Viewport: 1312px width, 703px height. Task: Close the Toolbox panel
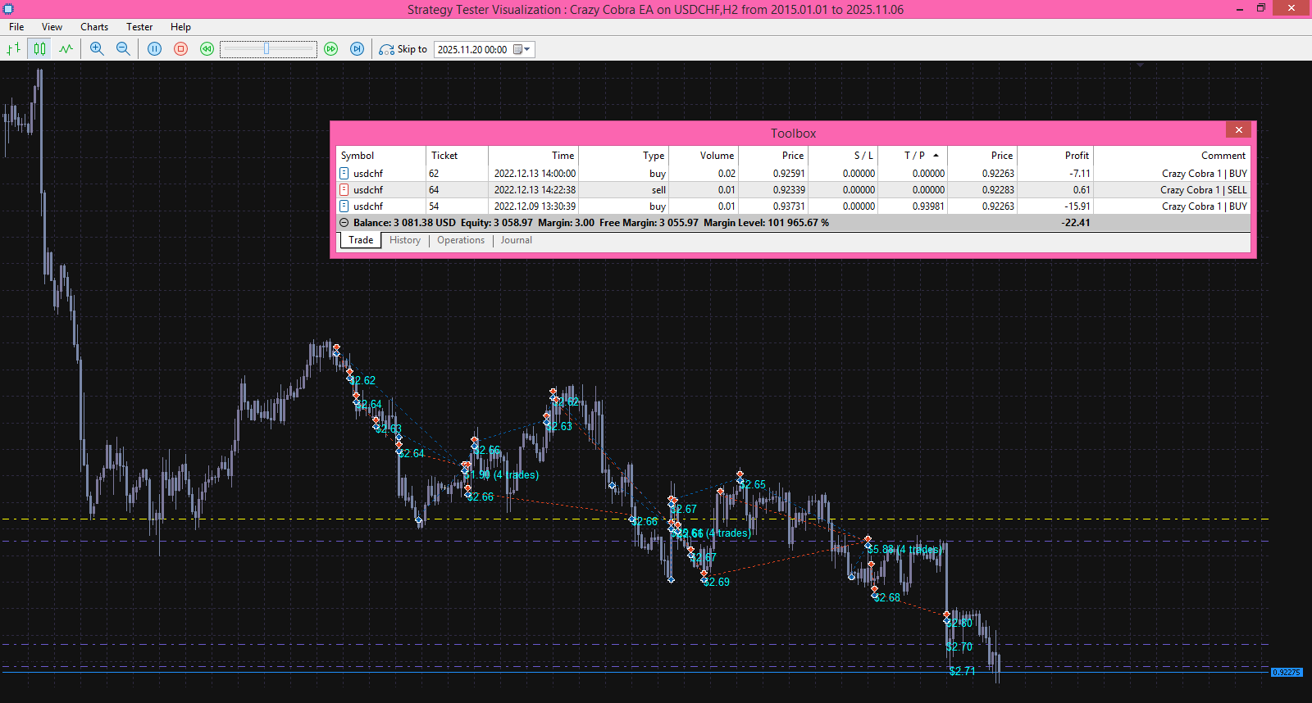pos(1238,130)
